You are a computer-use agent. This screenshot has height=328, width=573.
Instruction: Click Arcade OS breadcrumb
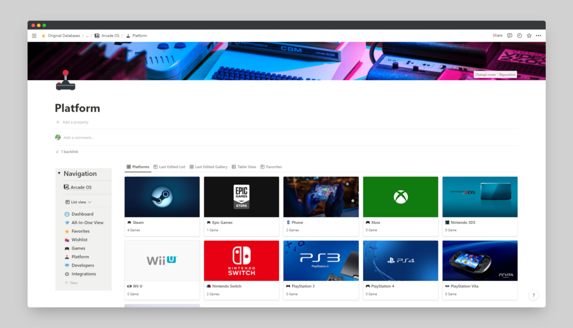pyautogui.click(x=107, y=36)
